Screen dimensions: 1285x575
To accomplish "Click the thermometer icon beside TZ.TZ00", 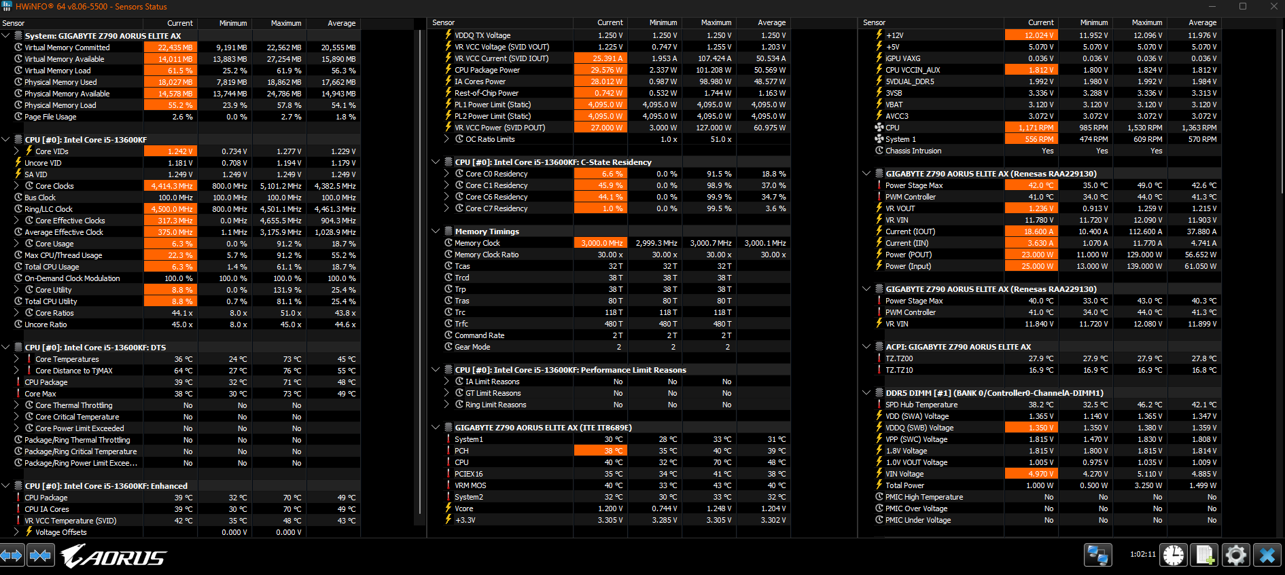I will point(879,358).
